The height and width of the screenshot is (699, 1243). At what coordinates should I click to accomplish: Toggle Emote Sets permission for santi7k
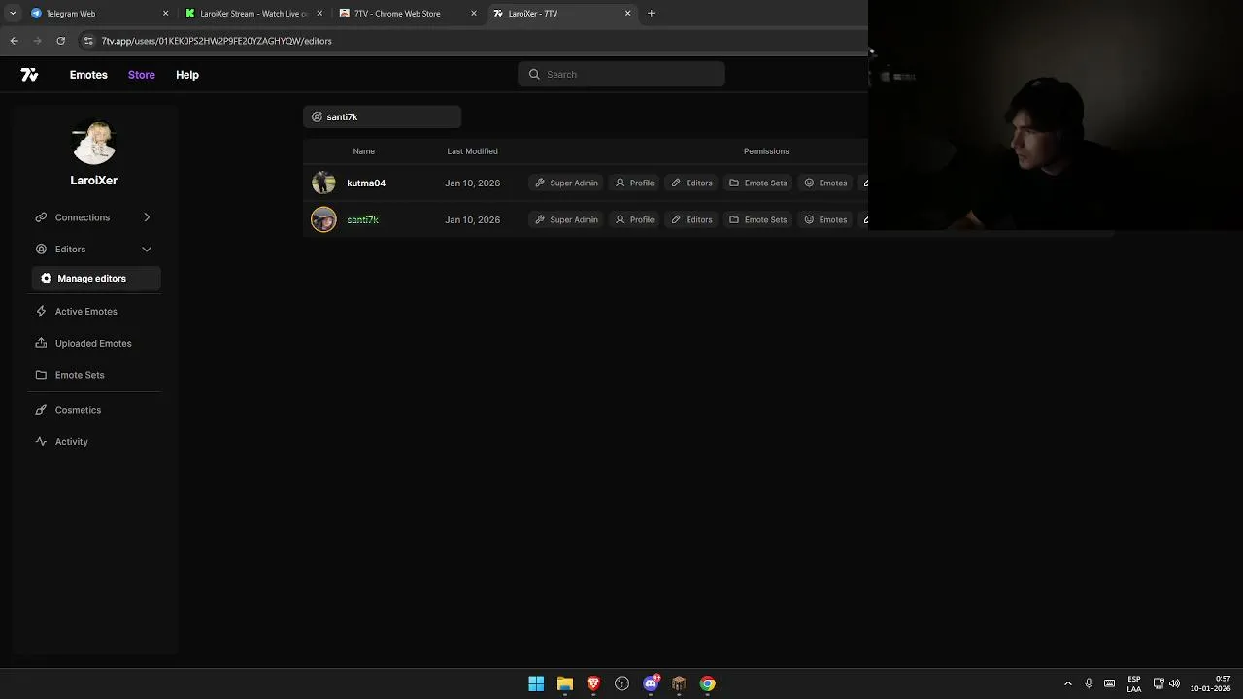[757, 219]
